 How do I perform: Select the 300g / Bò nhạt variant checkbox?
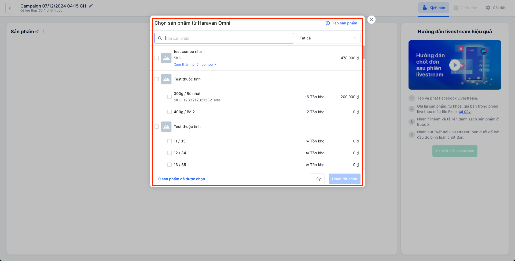(170, 97)
